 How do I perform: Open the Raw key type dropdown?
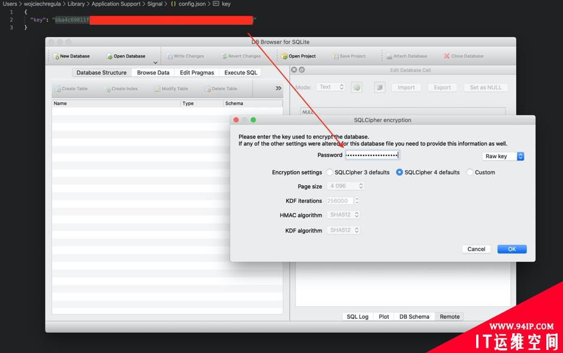(x=502, y=156)
